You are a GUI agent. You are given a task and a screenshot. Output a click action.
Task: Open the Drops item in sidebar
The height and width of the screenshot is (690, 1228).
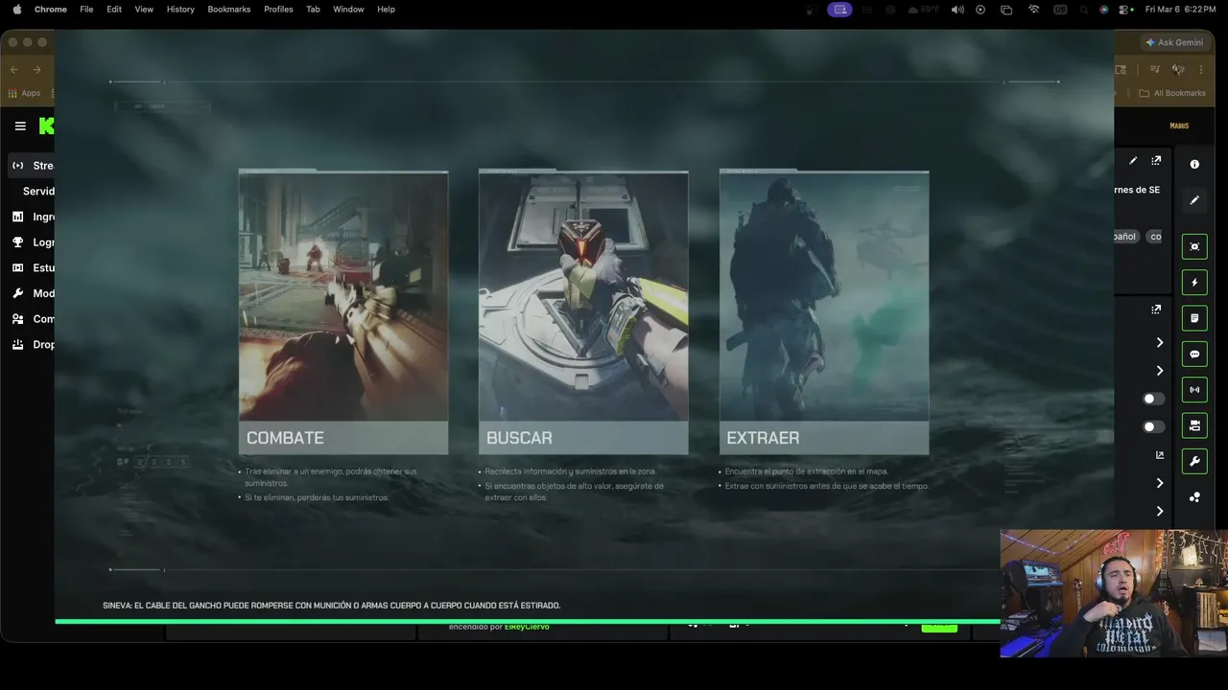coord(33,344)
